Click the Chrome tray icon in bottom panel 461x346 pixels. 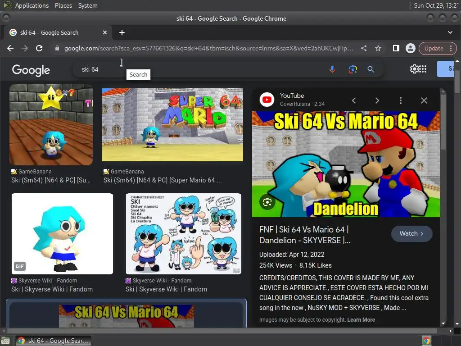click(x=426, y=341)
